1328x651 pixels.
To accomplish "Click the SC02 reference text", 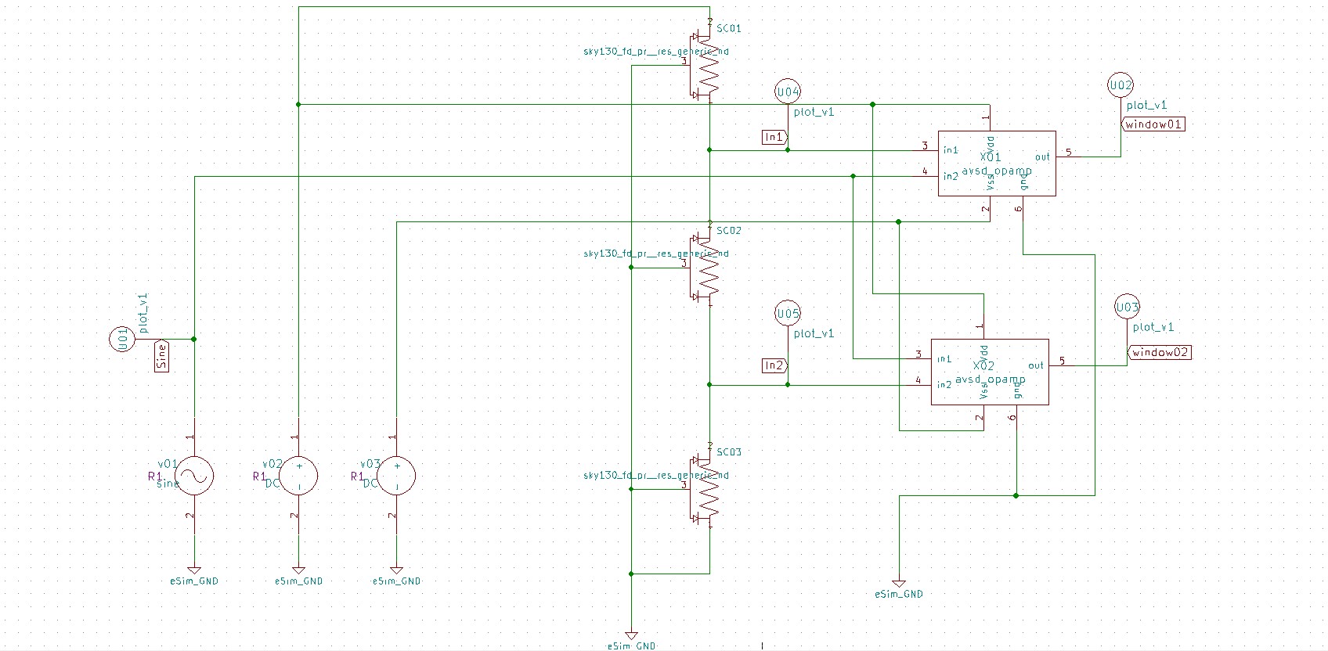I will point(728,231).
